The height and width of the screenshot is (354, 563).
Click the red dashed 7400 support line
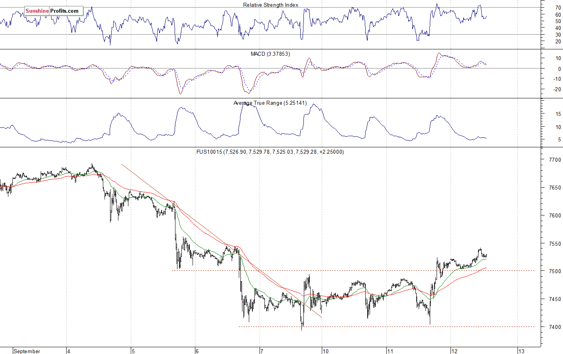tap(386, 327)
